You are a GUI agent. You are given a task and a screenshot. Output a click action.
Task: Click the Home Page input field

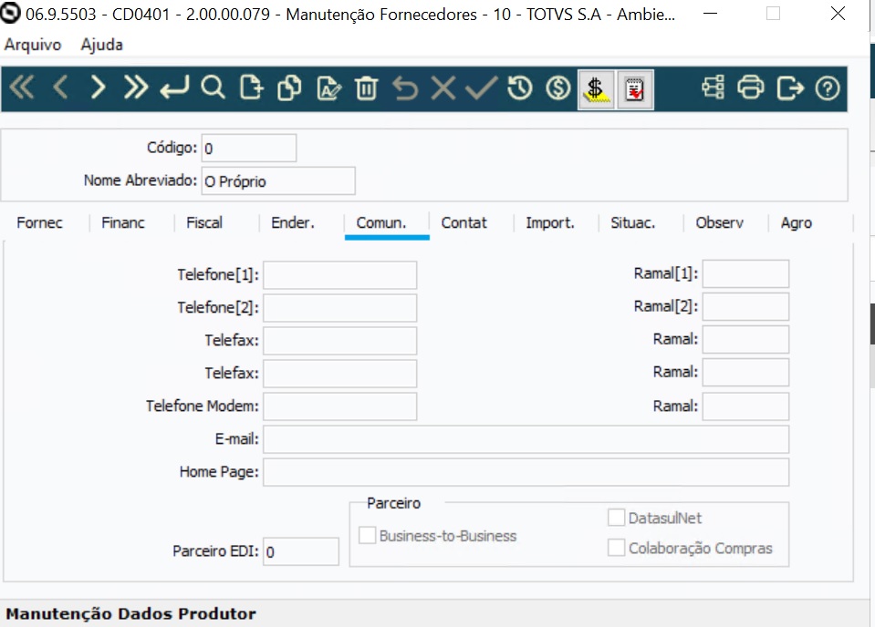(526, 472)
